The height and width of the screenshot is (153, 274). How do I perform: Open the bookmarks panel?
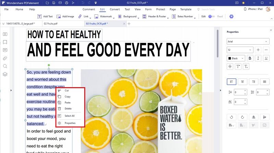click(5, 42)
